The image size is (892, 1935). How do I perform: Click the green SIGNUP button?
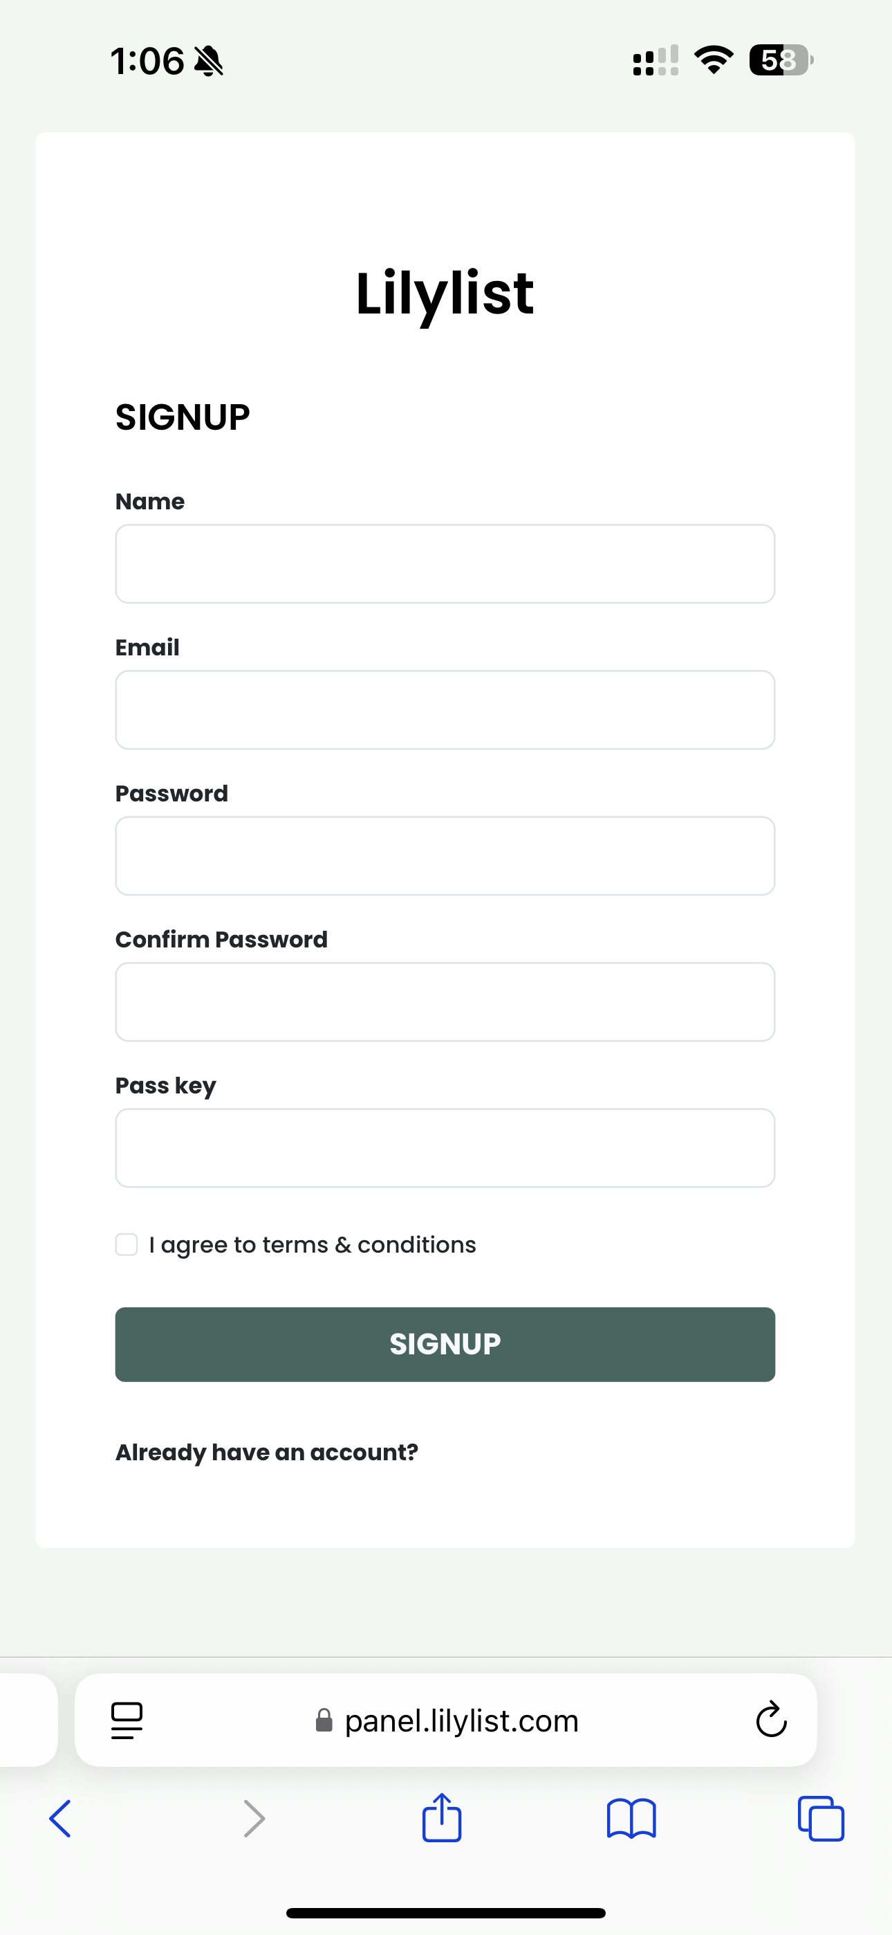(445, 1344)
